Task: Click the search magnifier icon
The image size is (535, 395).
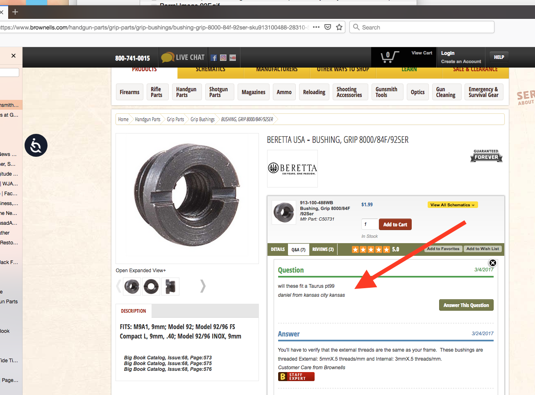Action: click(356, 27)
